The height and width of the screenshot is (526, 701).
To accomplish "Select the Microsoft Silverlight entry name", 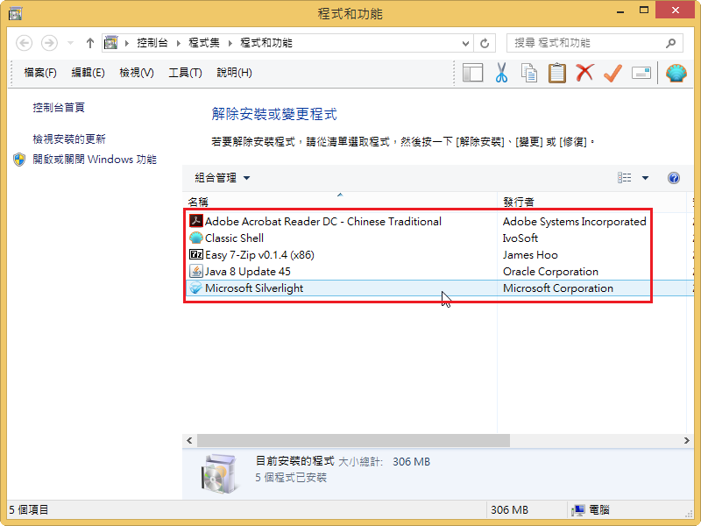I will coord(254,288).
